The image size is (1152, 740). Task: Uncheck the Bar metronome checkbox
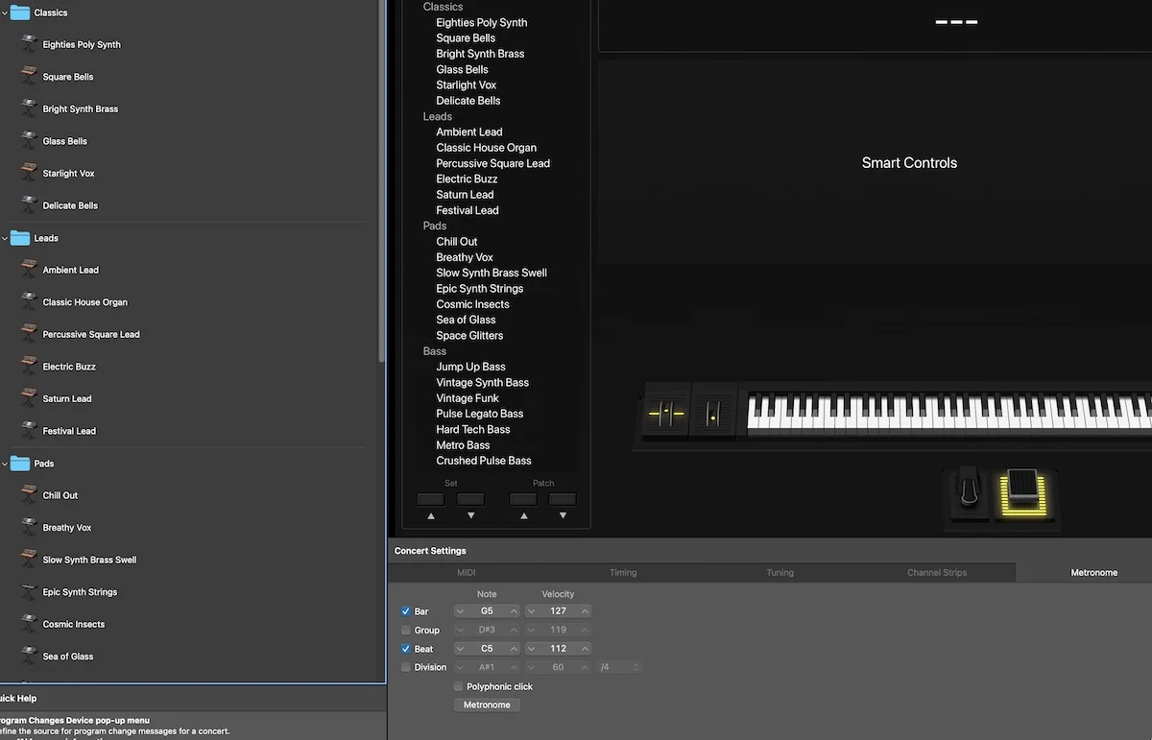(x=405, y=611)
